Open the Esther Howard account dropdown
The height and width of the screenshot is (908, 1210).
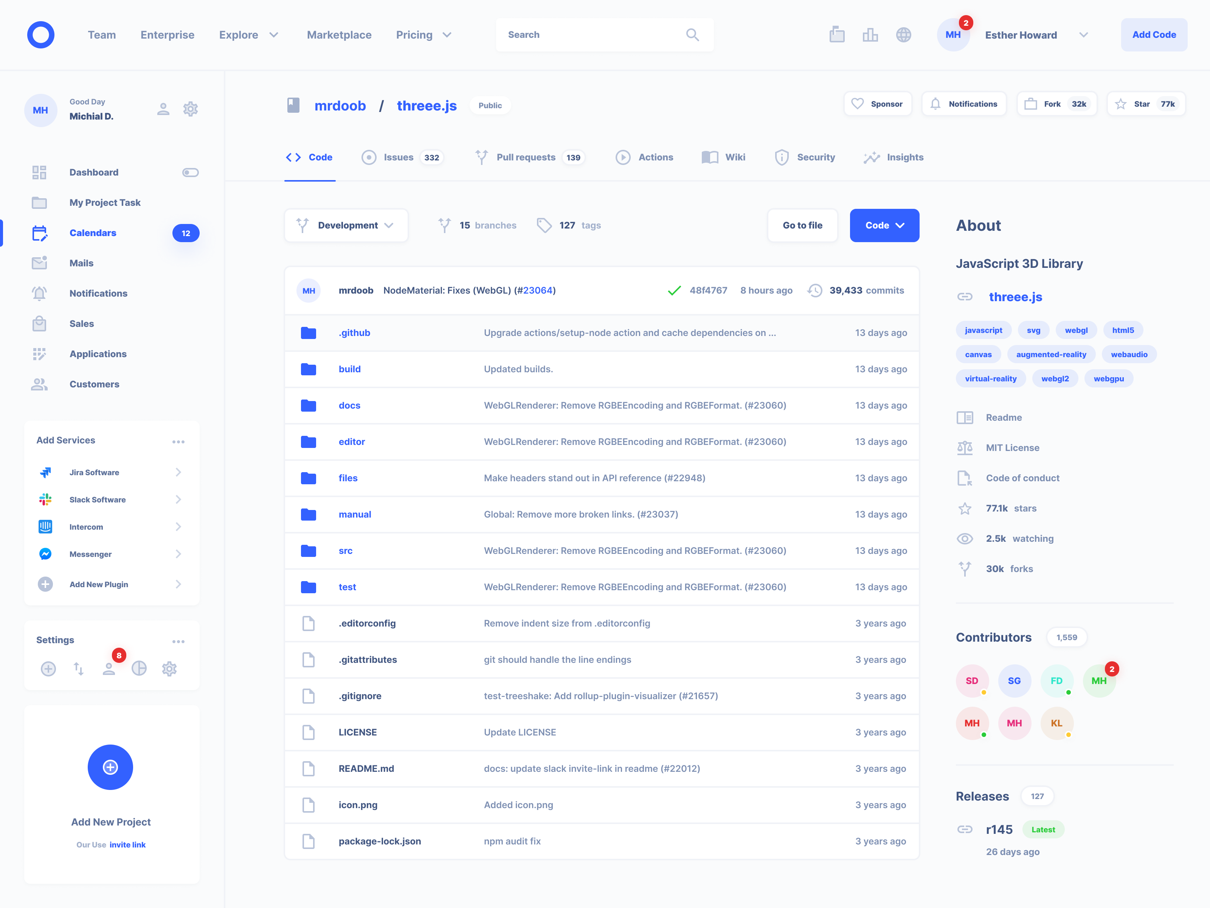point(1083,35)
